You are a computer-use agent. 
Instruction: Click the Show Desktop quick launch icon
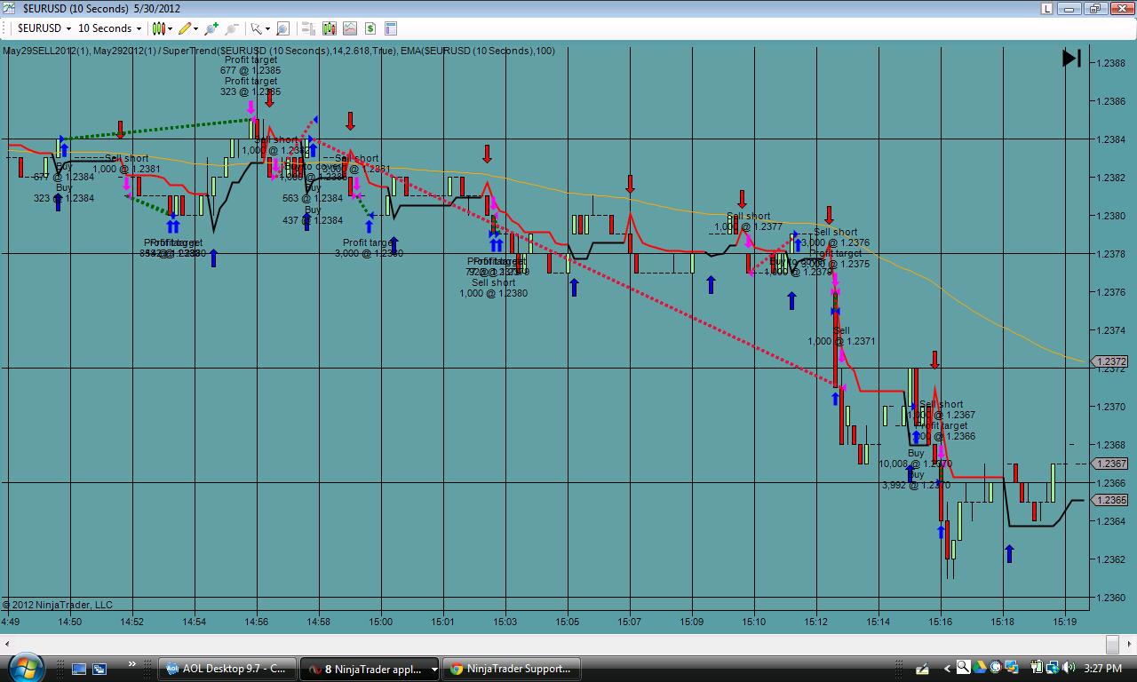pyautogui.click(x=79, y=669)
